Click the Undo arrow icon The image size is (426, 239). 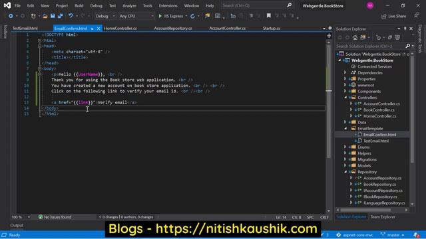point(71,16)
